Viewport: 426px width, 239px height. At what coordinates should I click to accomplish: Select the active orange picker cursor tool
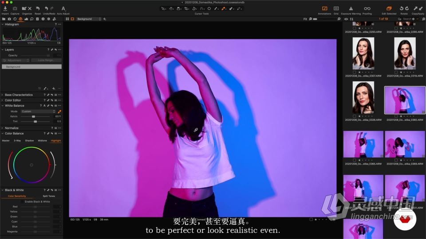pos(223,9)
